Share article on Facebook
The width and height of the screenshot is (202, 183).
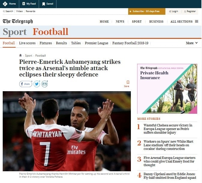[26, 84]
